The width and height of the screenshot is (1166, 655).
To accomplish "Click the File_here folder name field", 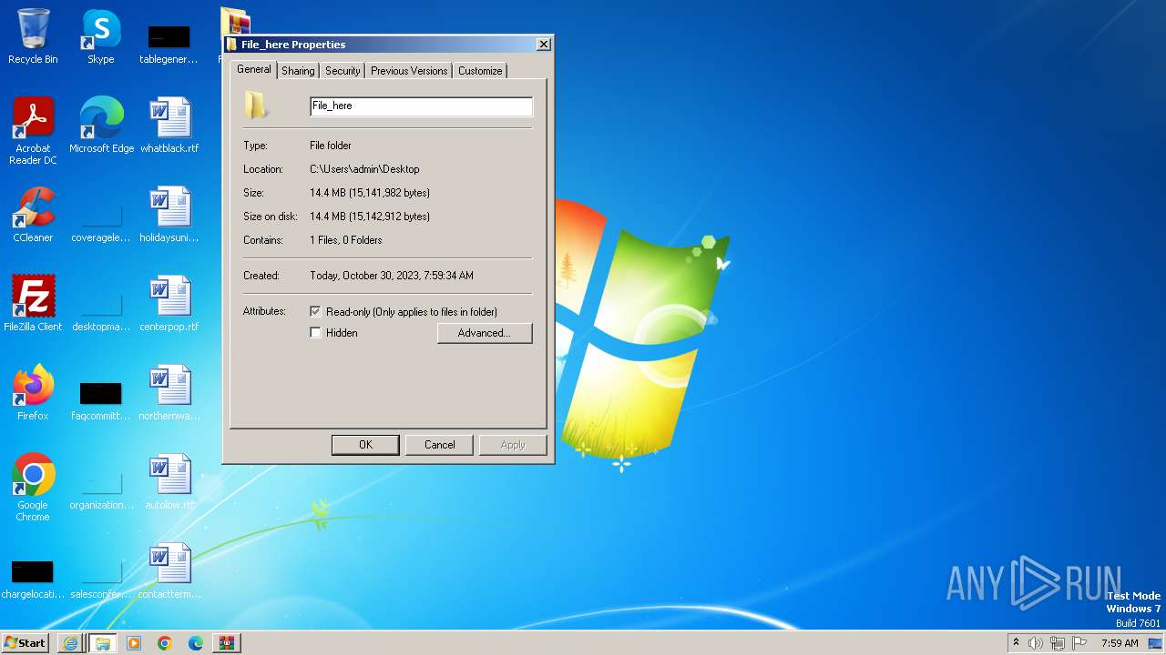I will coord(421,106).
